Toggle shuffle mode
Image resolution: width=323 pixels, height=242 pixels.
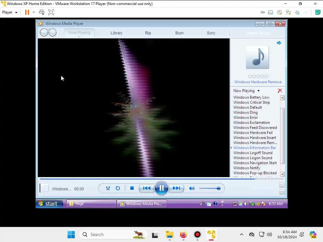[108, 188]
